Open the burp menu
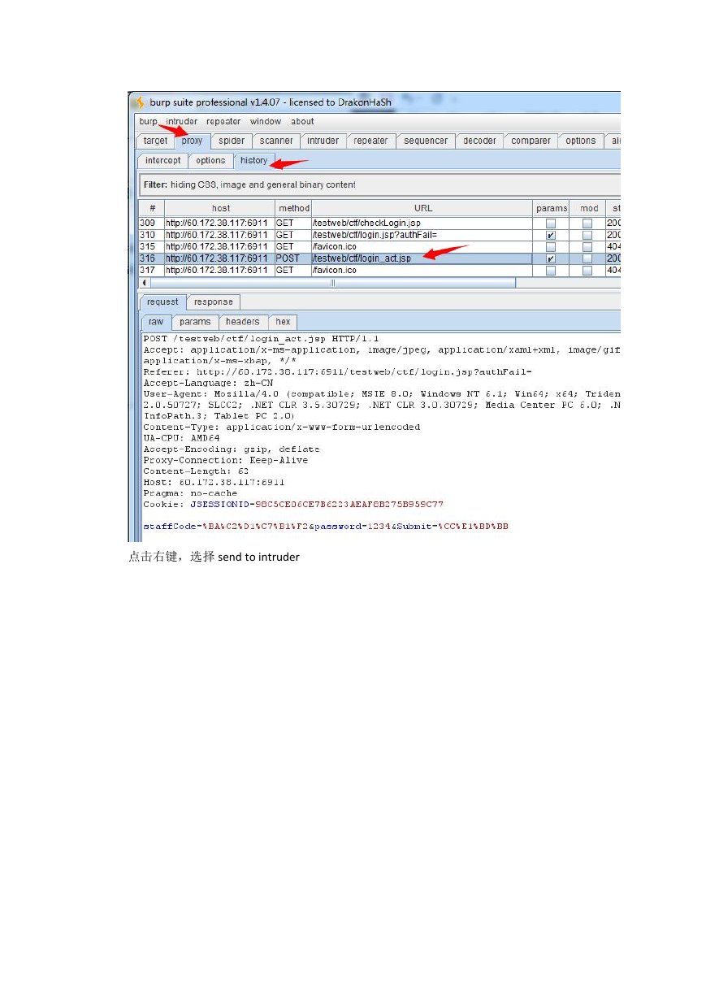This screenshot has height=998, width=706. [x=149, y=122]
